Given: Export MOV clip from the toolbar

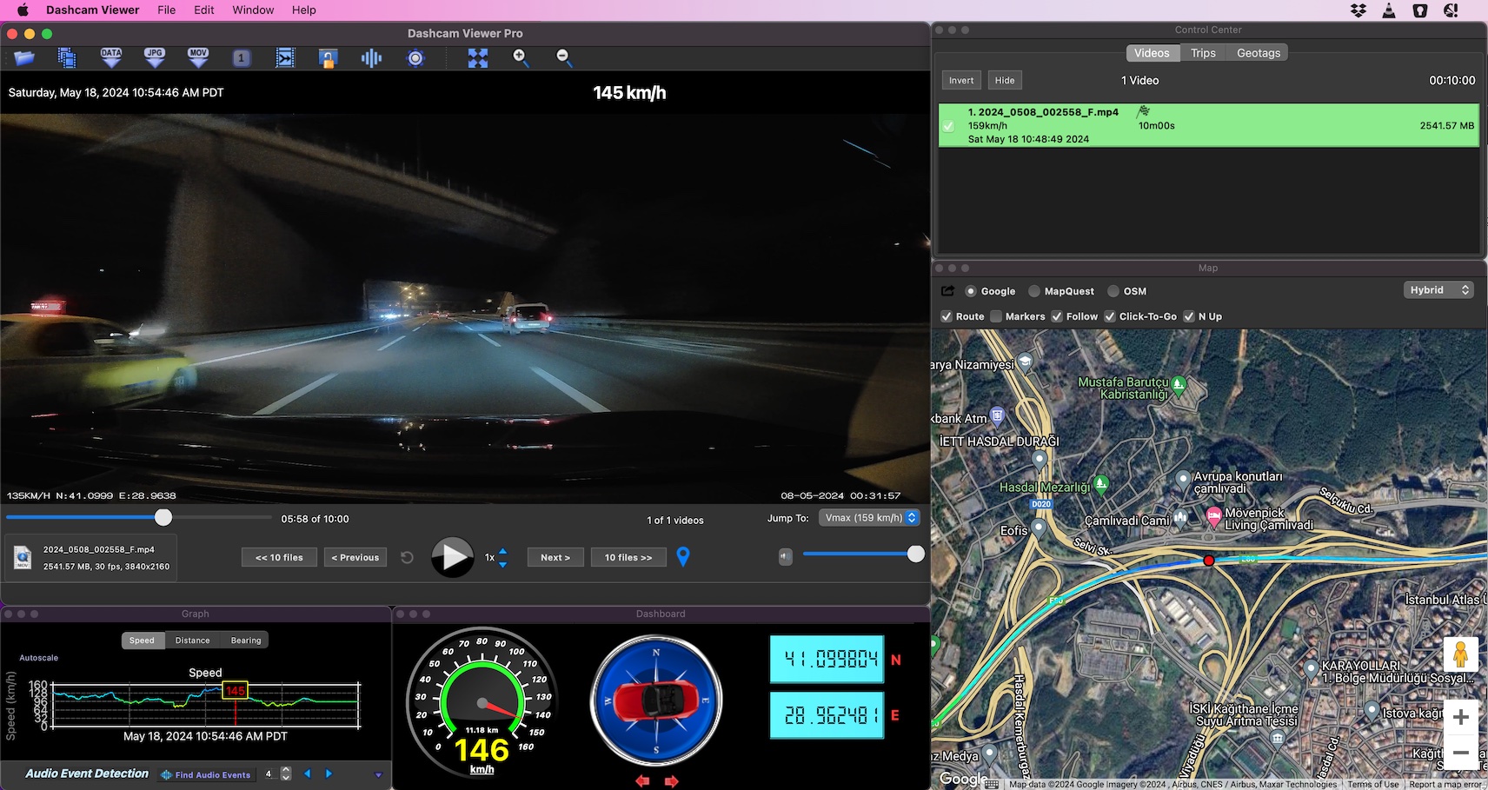Looking at the screenshot, I should (x=198, y=58).
